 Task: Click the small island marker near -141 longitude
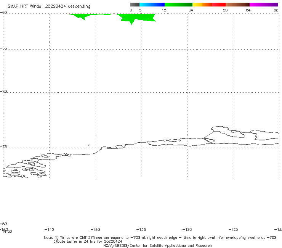89,145
